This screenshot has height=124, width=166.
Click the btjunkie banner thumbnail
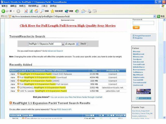point(143,91)
